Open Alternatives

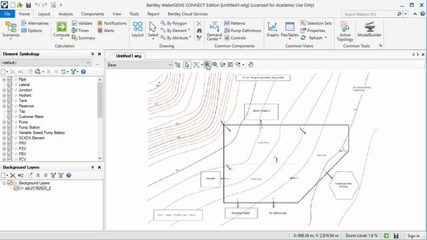[35, 23]
